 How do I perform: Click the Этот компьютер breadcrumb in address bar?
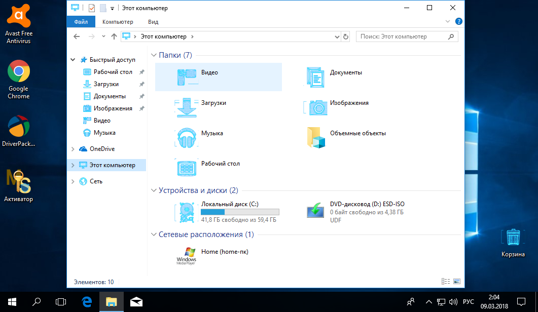point(164,36)
